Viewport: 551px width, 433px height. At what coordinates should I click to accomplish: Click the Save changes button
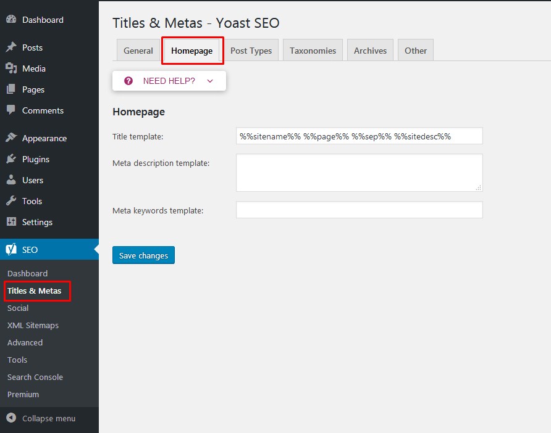coord(143,255)
